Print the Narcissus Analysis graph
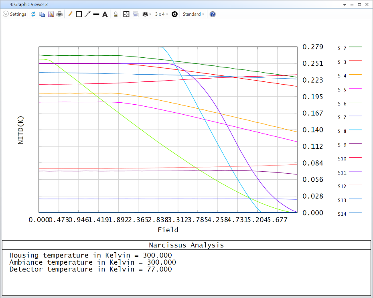The width and height of the screenshot is (373, 298). (x=59, y=14)
